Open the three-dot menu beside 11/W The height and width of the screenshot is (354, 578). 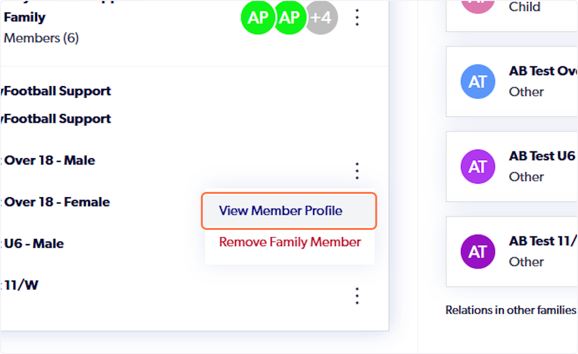click(357, 295)
